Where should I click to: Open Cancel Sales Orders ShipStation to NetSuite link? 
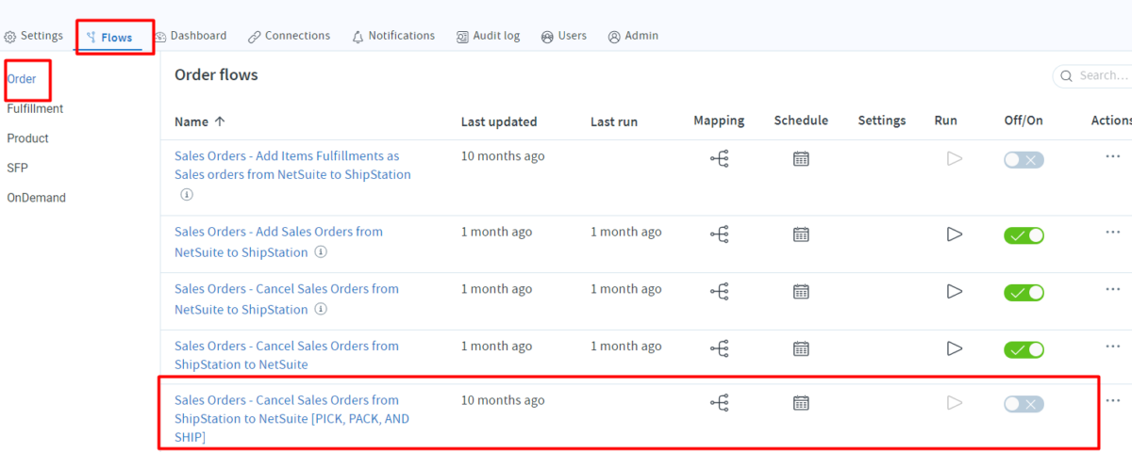click(x=287, y=355)
